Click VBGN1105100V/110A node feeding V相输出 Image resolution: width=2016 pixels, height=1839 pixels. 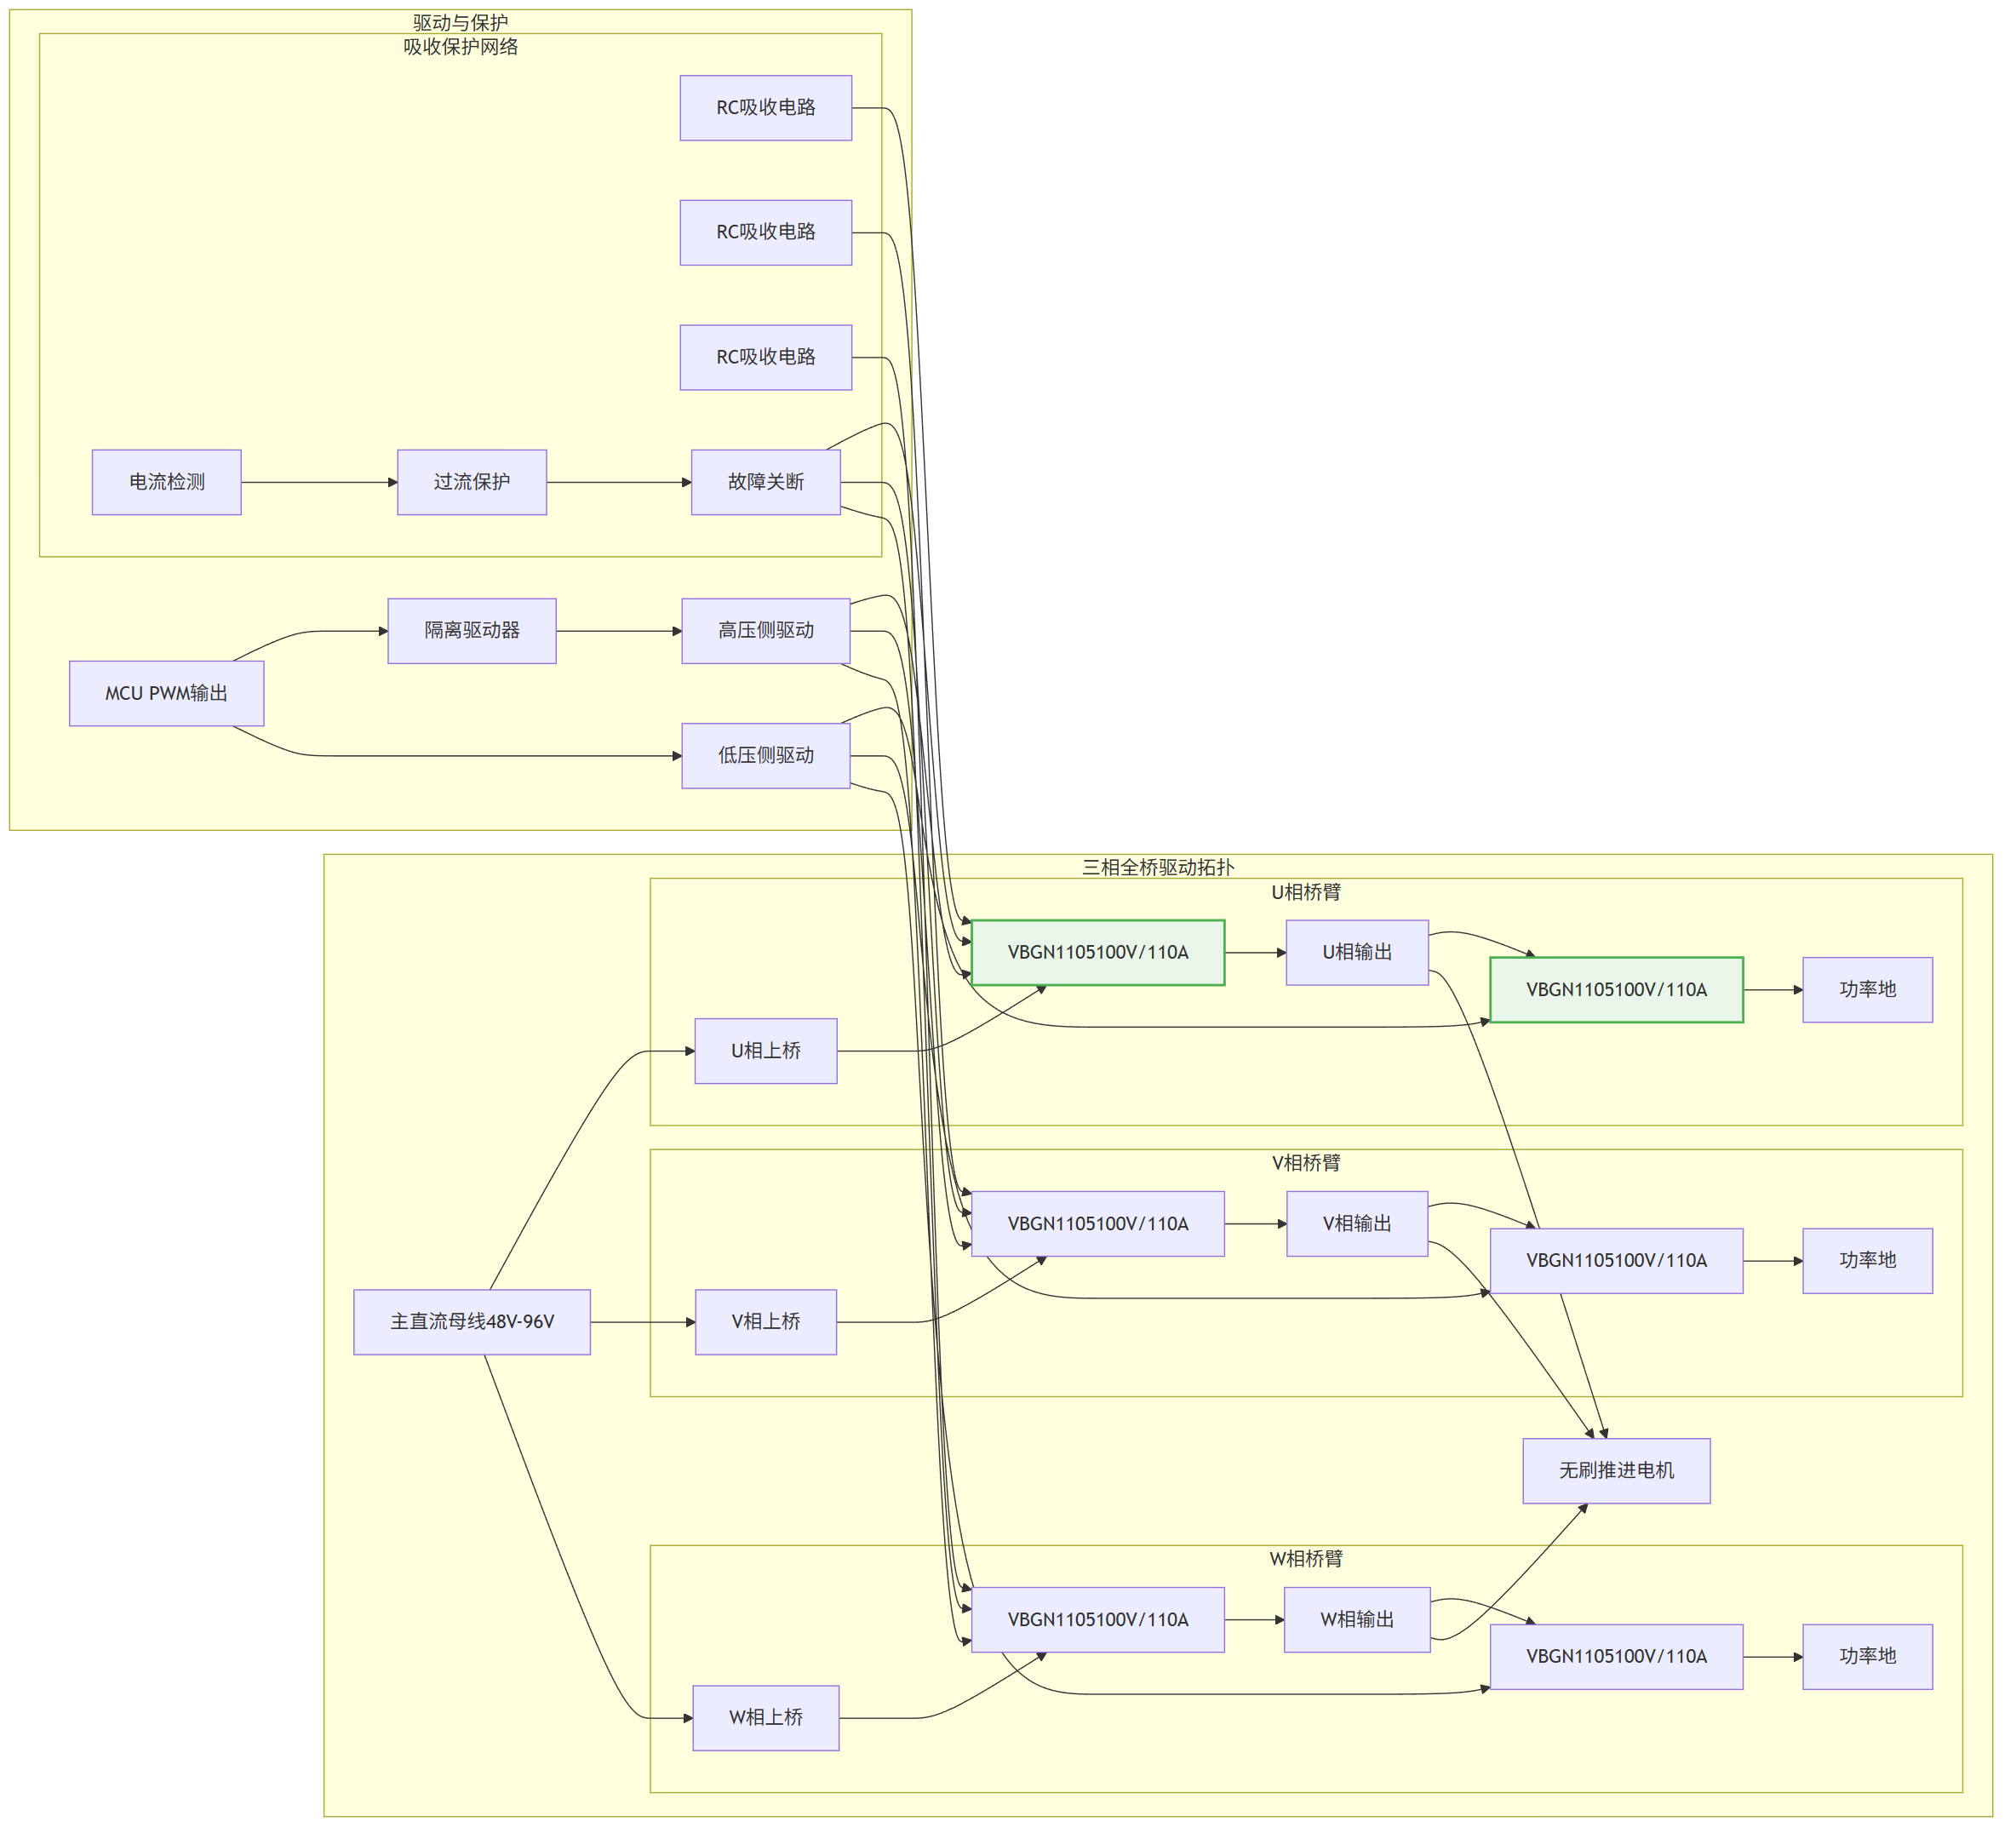click(1098, 1224)
